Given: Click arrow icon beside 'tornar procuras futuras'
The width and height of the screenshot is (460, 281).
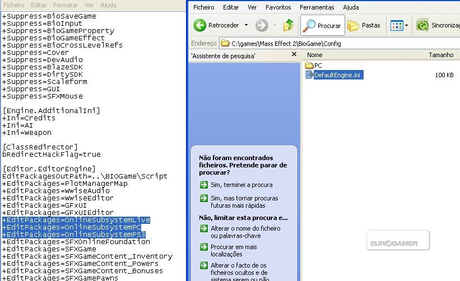Looking at the screenshot, I should tap(204, 198).
